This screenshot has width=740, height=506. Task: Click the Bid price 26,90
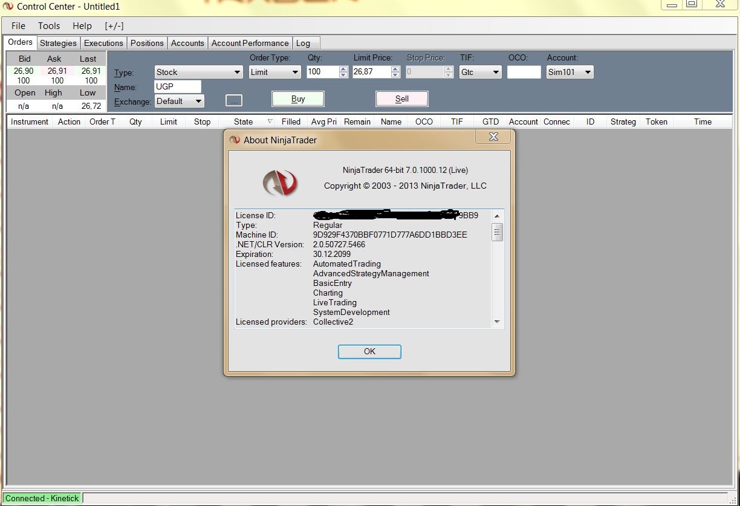point(24,71)
